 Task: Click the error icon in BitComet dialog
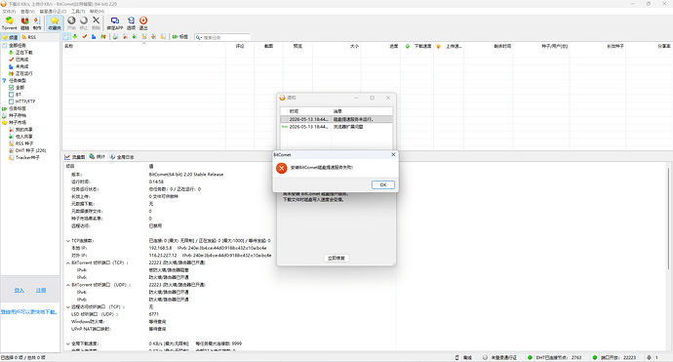(x=282, y=168)
